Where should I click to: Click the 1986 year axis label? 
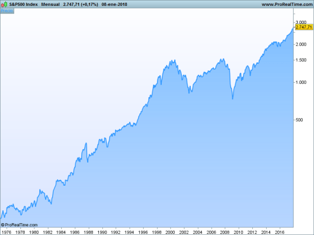click(75, 232)
